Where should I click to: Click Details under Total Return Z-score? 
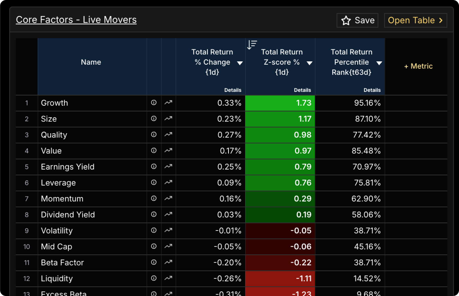(x=302, y=90)
